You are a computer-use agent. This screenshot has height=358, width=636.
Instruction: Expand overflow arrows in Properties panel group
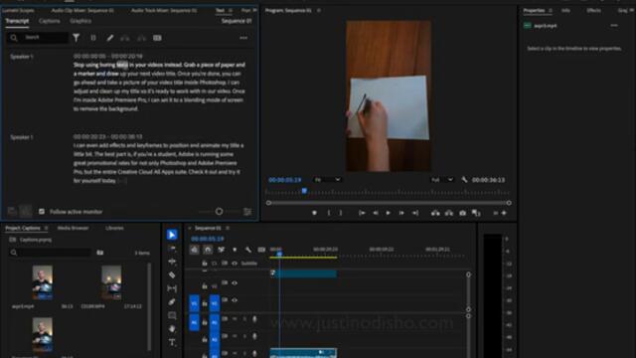[x=632, y=10]
